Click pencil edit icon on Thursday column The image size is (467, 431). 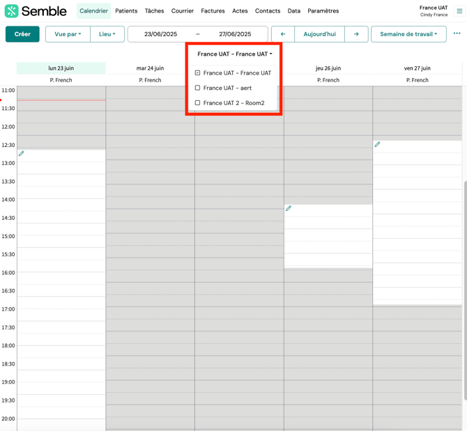[289, 208]
